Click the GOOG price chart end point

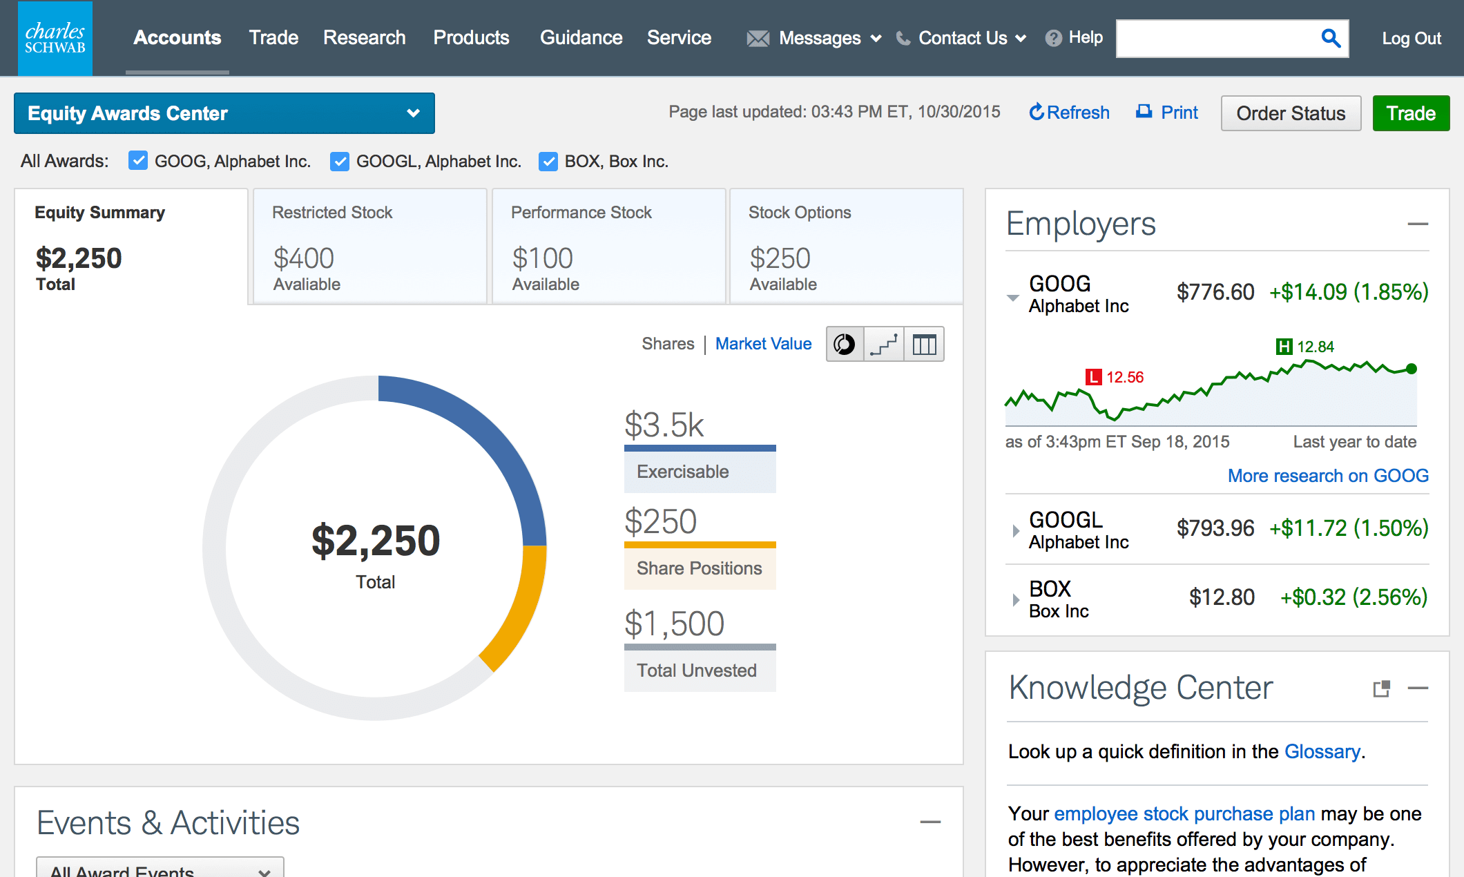(x=1412, y=369)
